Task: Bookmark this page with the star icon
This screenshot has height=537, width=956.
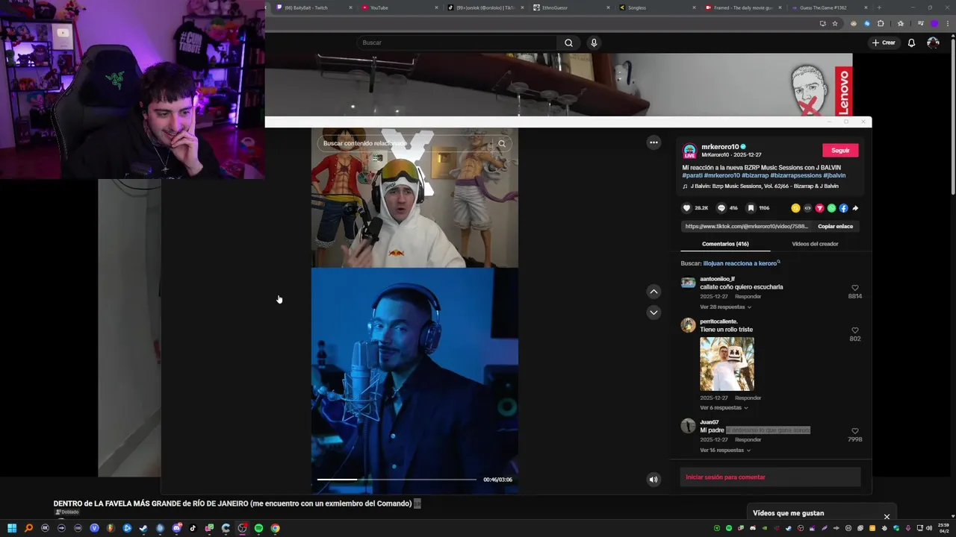Action: [x=835, y=23]
